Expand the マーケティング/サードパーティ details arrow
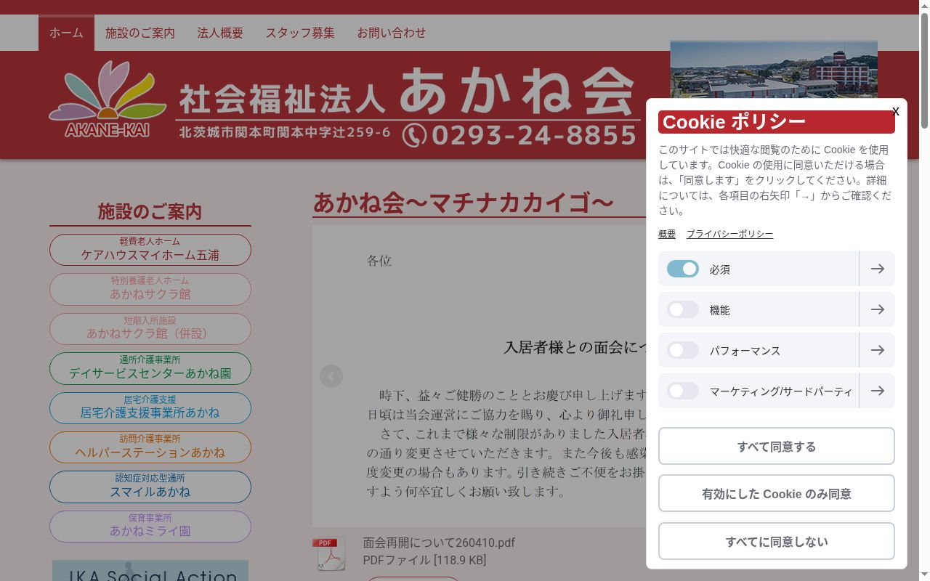This screenshot has width=930, height=581. click(877, 391)
